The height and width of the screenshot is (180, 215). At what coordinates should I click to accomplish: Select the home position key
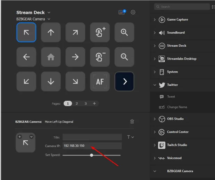[51, 57]
